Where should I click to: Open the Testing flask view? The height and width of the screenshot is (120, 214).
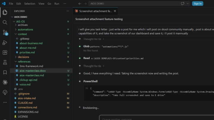5,63
